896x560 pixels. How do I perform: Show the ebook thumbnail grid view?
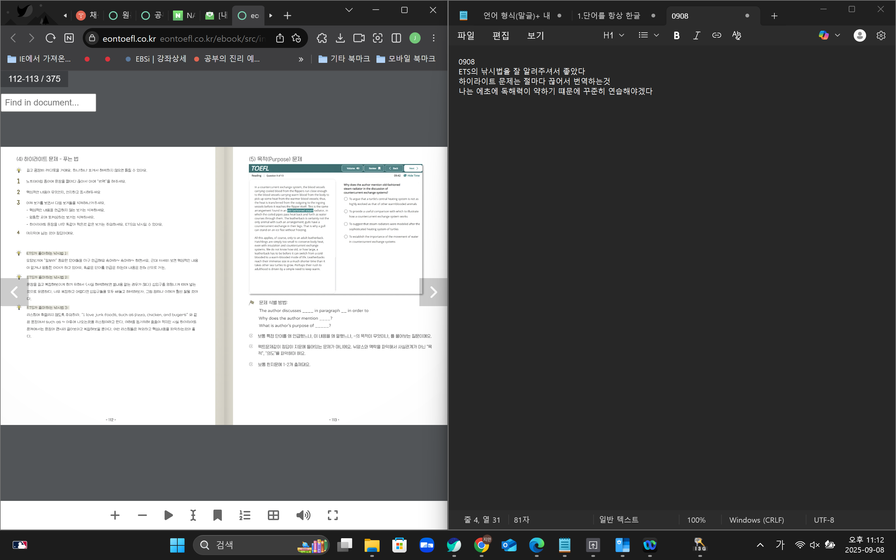(x=273, y=515)
